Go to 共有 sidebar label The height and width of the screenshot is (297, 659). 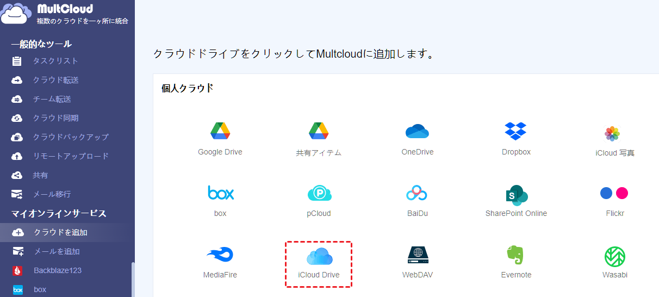click(x=40, y=175)
